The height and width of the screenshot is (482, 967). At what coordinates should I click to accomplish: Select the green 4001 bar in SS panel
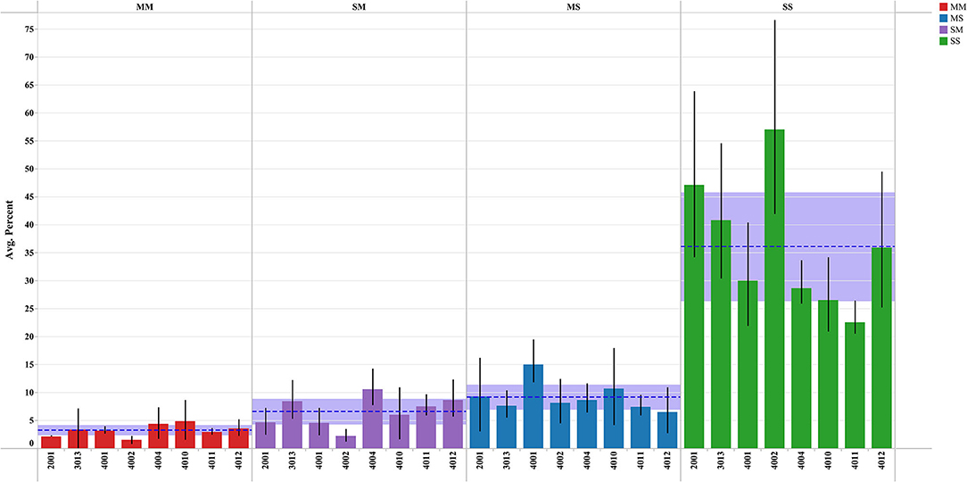[748, 364]
